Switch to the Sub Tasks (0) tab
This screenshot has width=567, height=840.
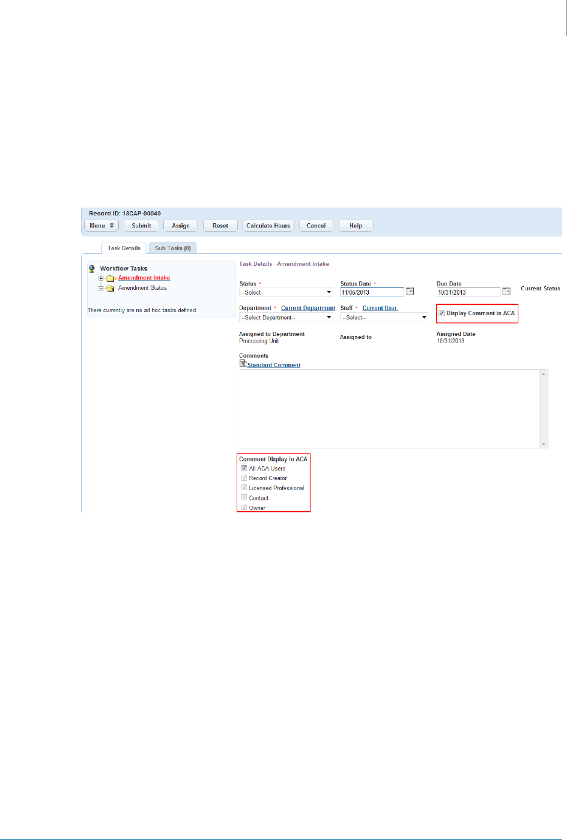[x=173, y=248]
